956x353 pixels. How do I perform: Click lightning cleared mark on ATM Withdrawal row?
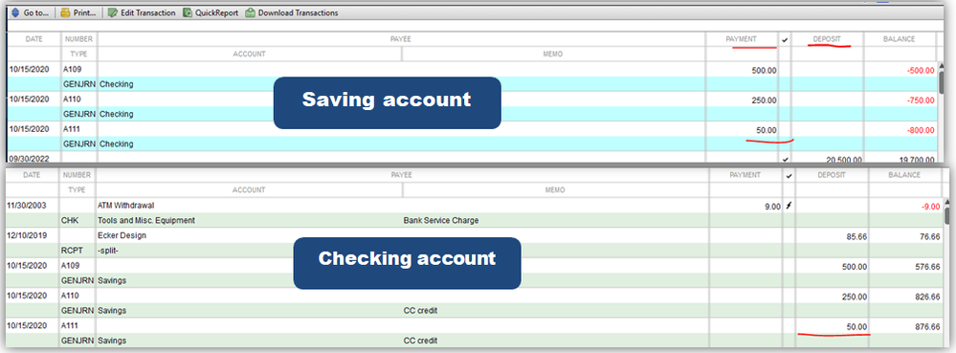tap(789, 206)
